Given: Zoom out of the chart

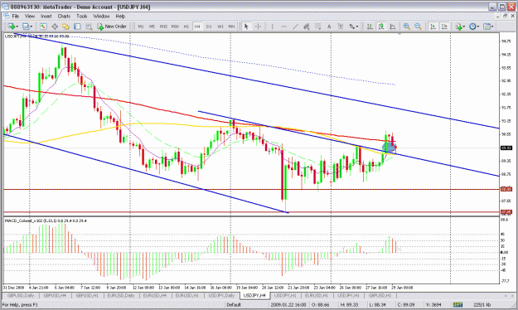Looking at the screenshot, I should [418, 26].
